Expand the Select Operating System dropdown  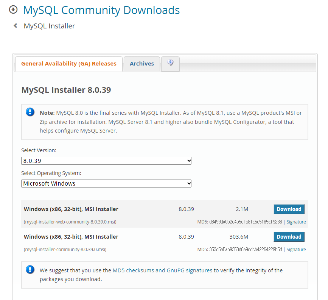click(x=106, y=183)
